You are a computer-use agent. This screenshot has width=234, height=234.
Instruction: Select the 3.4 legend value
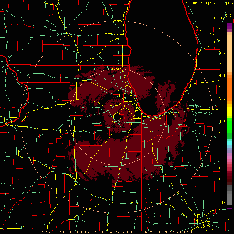pyautogui.click(x=222, y=122)
